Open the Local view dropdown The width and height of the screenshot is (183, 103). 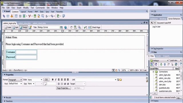click(176, 60)
